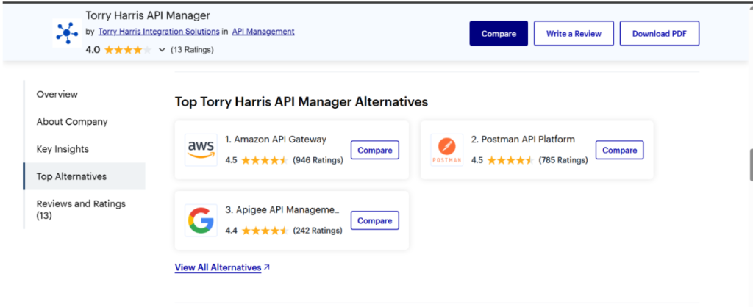Click the Postman logo thumbnail
The height and width of the screenshot is (307, 753).
click(446, 150)
